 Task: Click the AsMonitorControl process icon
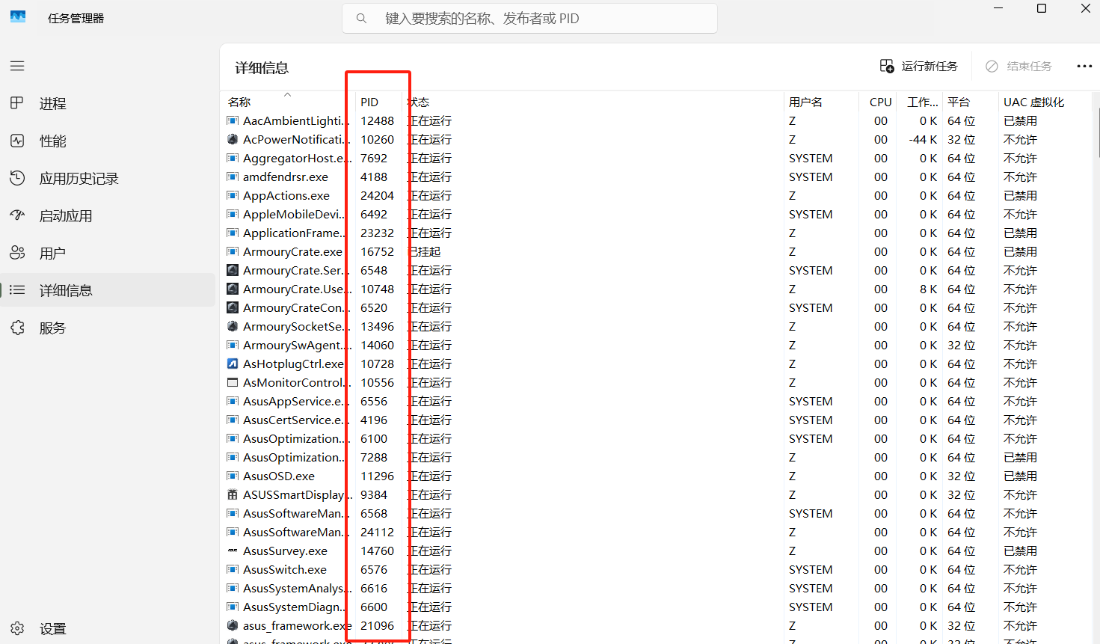(233, 382)
